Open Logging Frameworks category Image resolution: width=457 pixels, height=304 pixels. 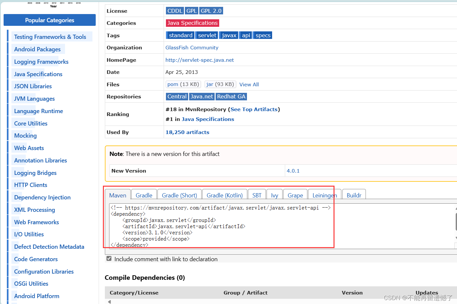41,61
